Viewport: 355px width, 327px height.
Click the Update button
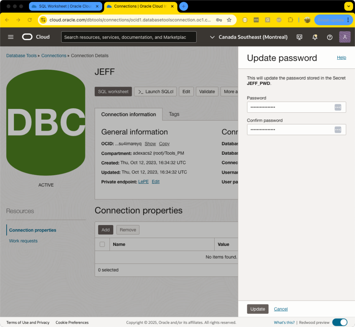(x=258, y=309)
